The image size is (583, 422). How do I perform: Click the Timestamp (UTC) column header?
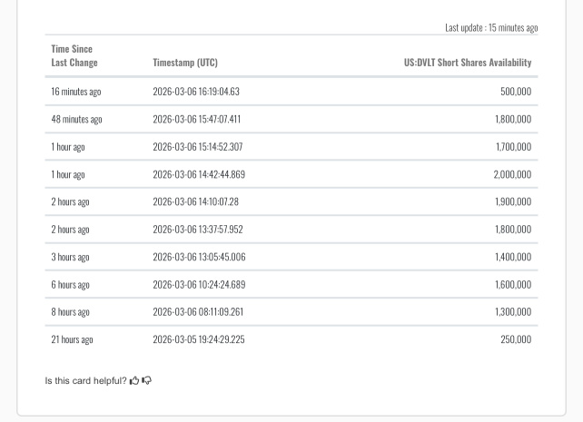click(x=185, y=63)
